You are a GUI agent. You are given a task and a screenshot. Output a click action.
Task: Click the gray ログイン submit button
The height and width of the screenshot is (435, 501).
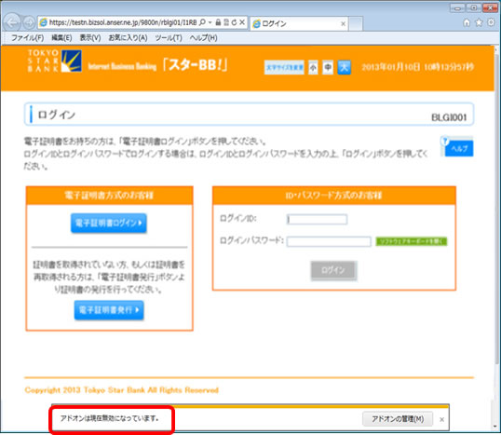[x=333, y=270]
